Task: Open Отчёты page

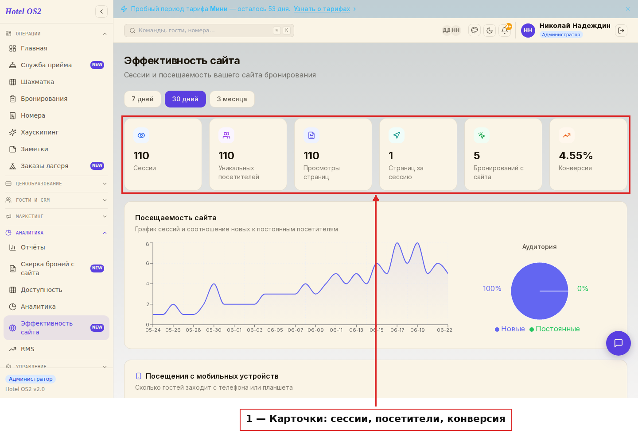Action: [x=56, y=247]
